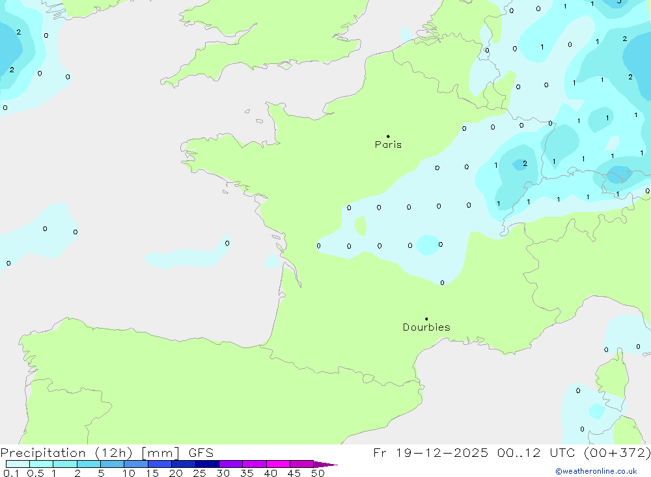Click the over-50 arrow tip on legend

pyautogui.click(x=325, y=464)
